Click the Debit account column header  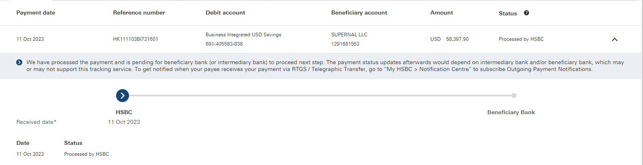(225, 13)
